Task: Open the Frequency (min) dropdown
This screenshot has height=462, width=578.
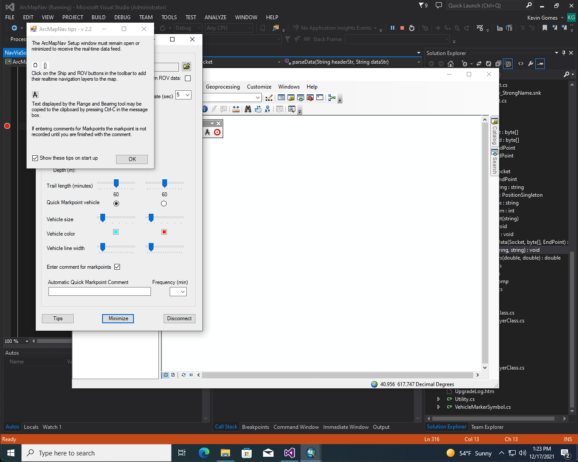Action: coord(178,291)
